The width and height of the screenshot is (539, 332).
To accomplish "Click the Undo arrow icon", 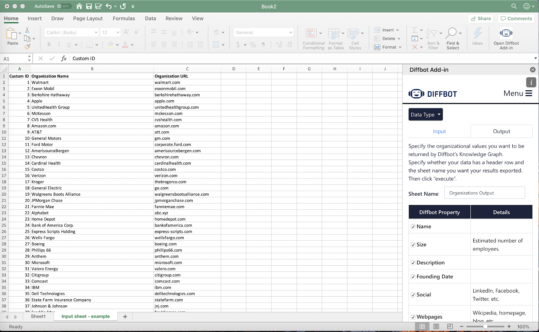I will pos(108,6).
